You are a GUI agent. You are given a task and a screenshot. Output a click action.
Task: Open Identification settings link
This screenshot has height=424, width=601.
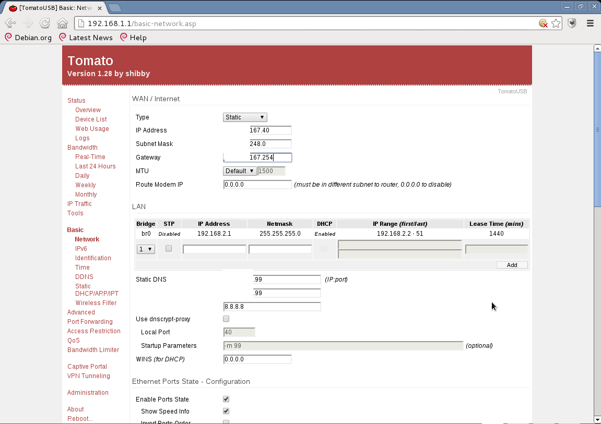pos(93,258)
